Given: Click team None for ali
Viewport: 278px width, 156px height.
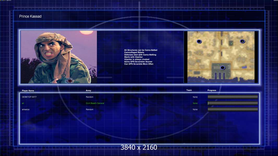Looking at the screenshot, I should point(195,103).
